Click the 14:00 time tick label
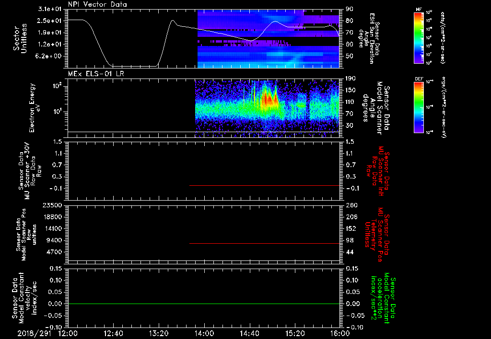491x339 pixels. tap(204, 333)
